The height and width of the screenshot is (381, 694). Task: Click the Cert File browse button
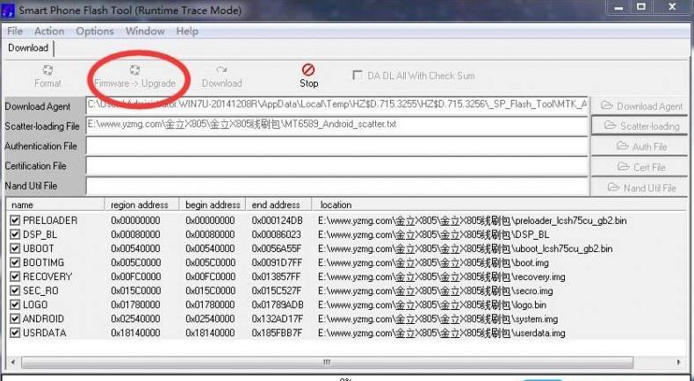tap(642, 168)
